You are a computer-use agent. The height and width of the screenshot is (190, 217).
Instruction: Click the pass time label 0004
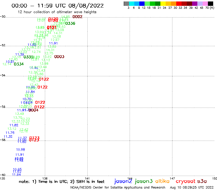(x=33, y=110)
